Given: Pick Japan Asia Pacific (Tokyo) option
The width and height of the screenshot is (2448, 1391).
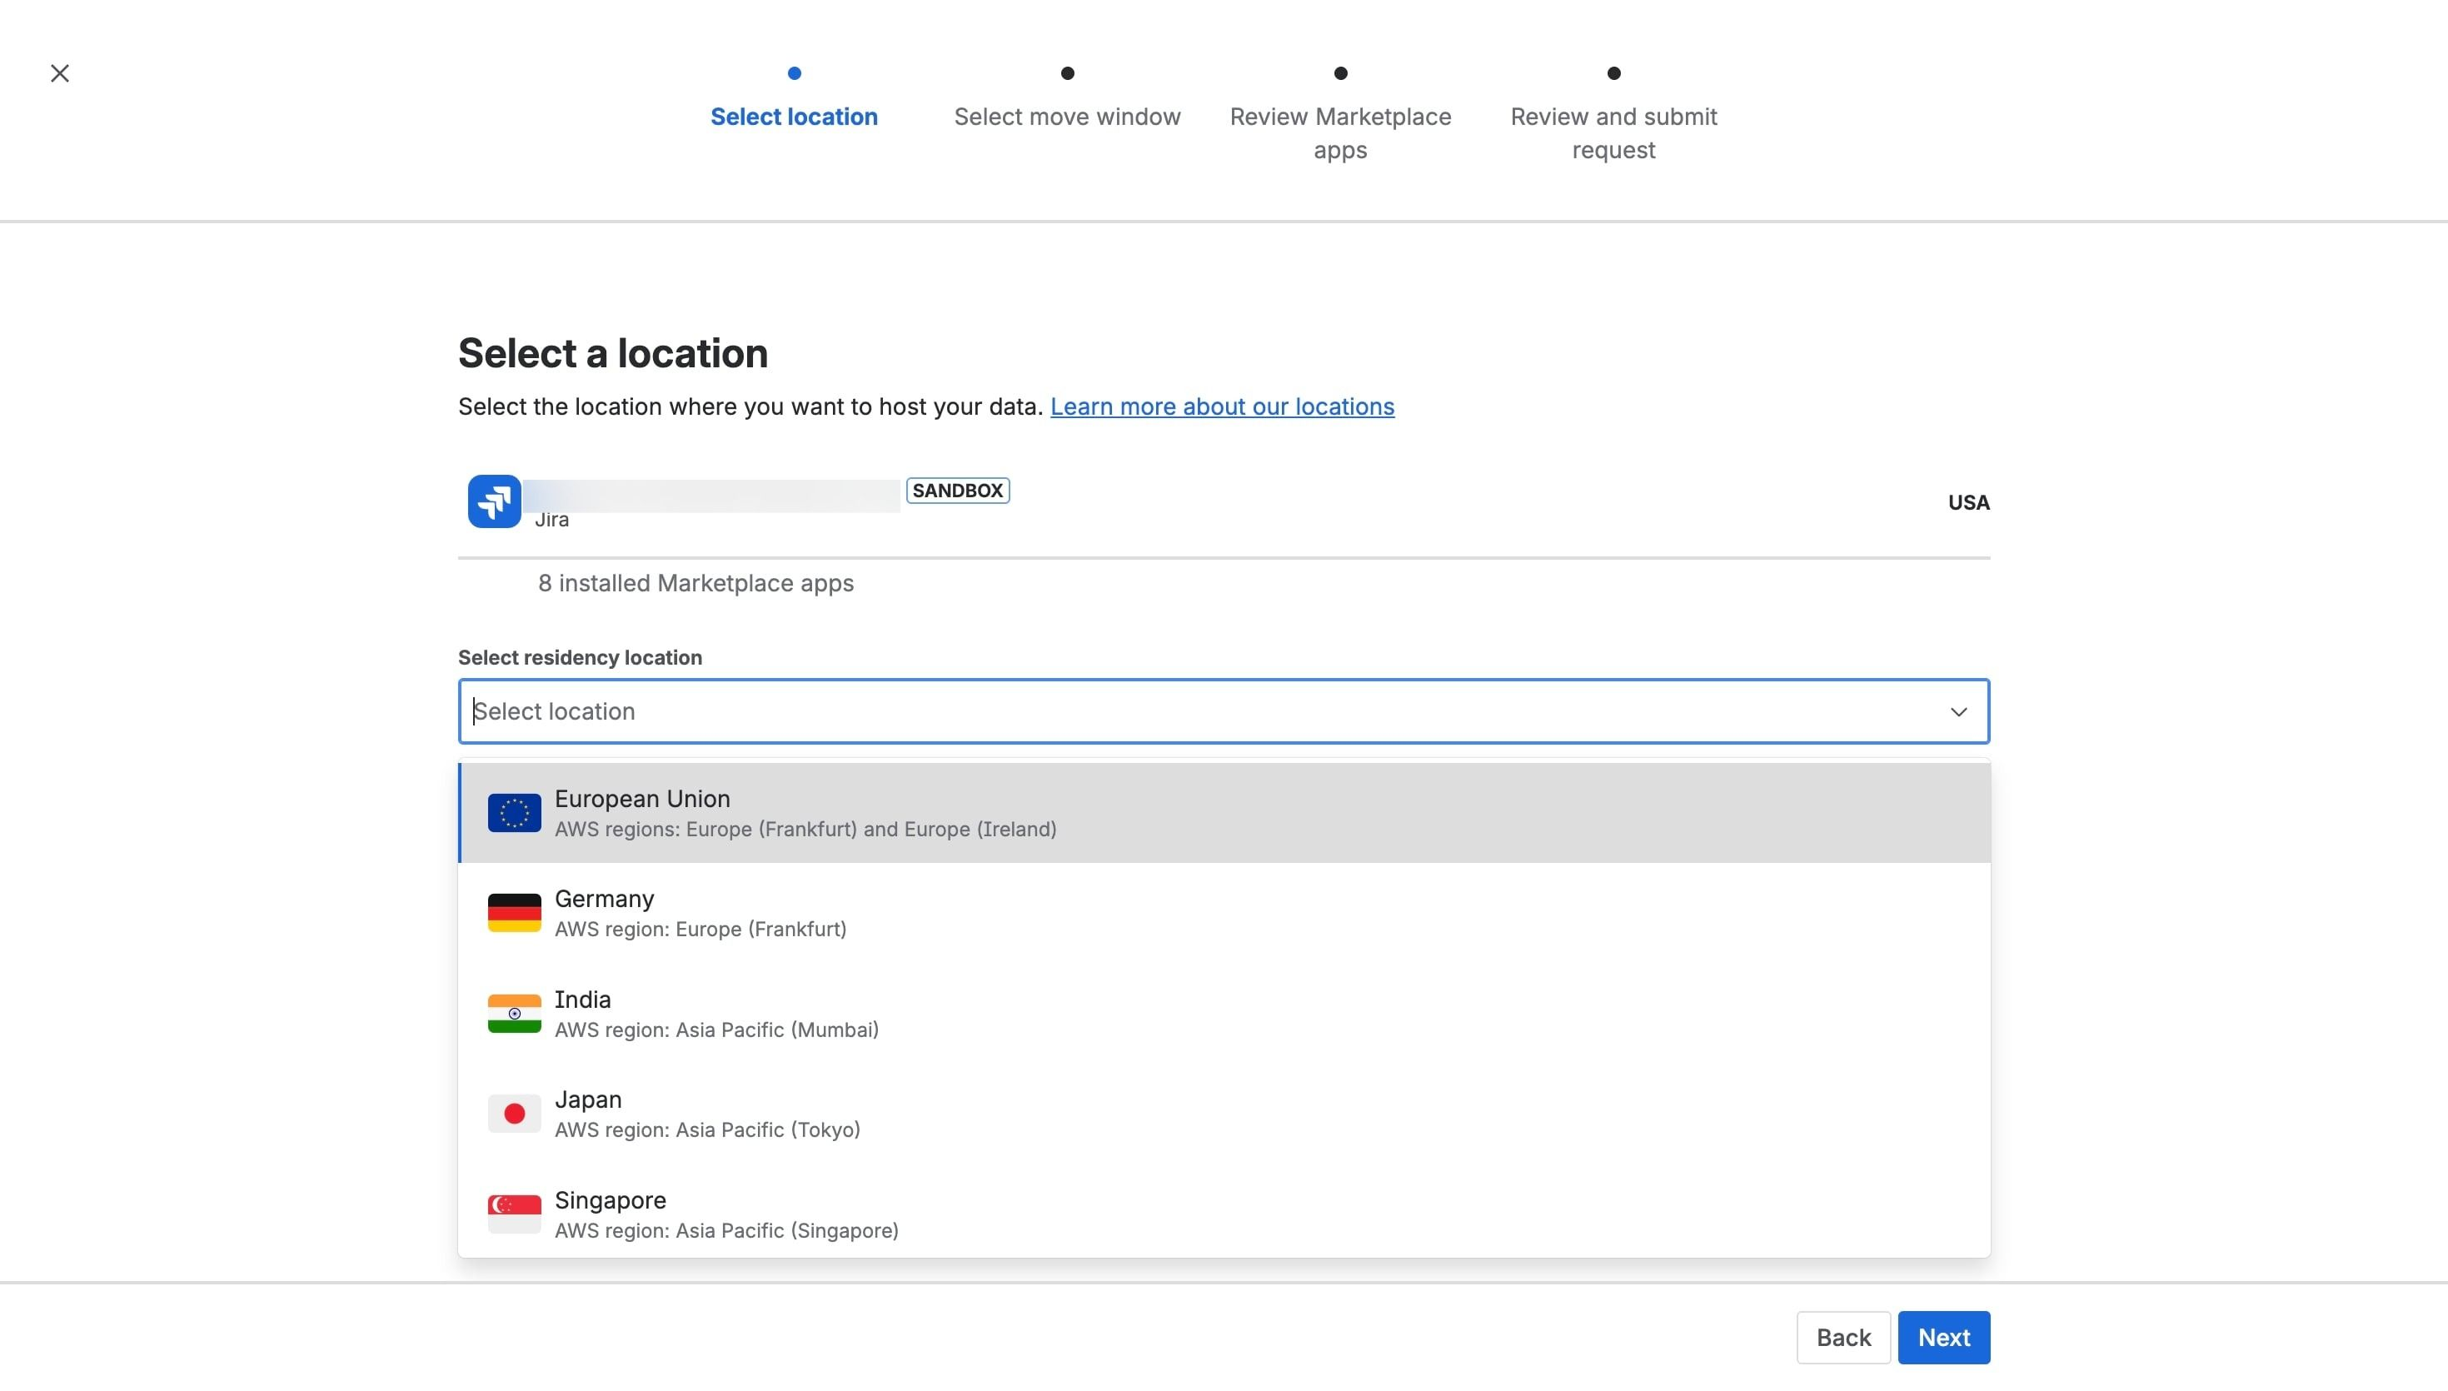Looking at the screenshot, I should coord(1224,1114).
